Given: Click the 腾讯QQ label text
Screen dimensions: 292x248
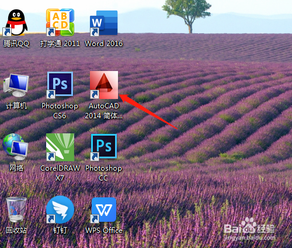Looking at the screenshot, I should point(16,44).
